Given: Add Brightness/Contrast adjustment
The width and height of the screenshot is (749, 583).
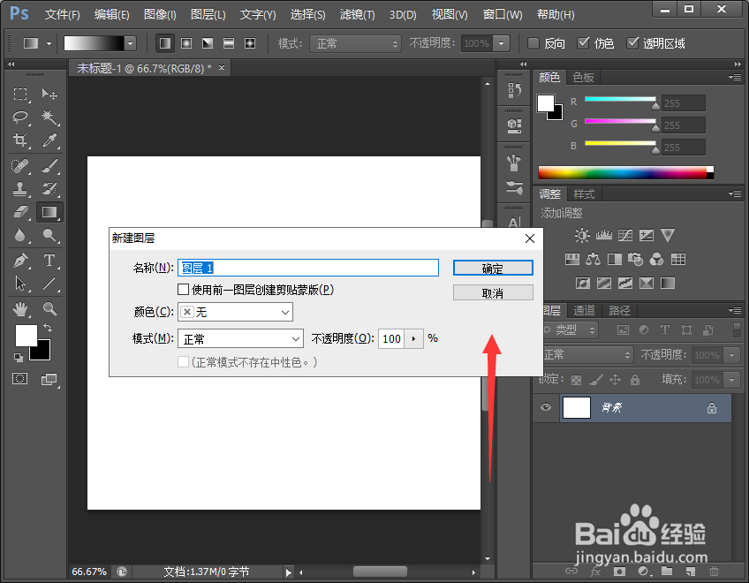Looking at the screenshot, I should (582, 235).
